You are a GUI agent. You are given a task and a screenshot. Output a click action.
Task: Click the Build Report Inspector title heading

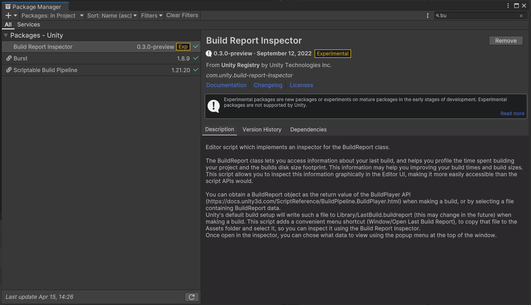254,41
